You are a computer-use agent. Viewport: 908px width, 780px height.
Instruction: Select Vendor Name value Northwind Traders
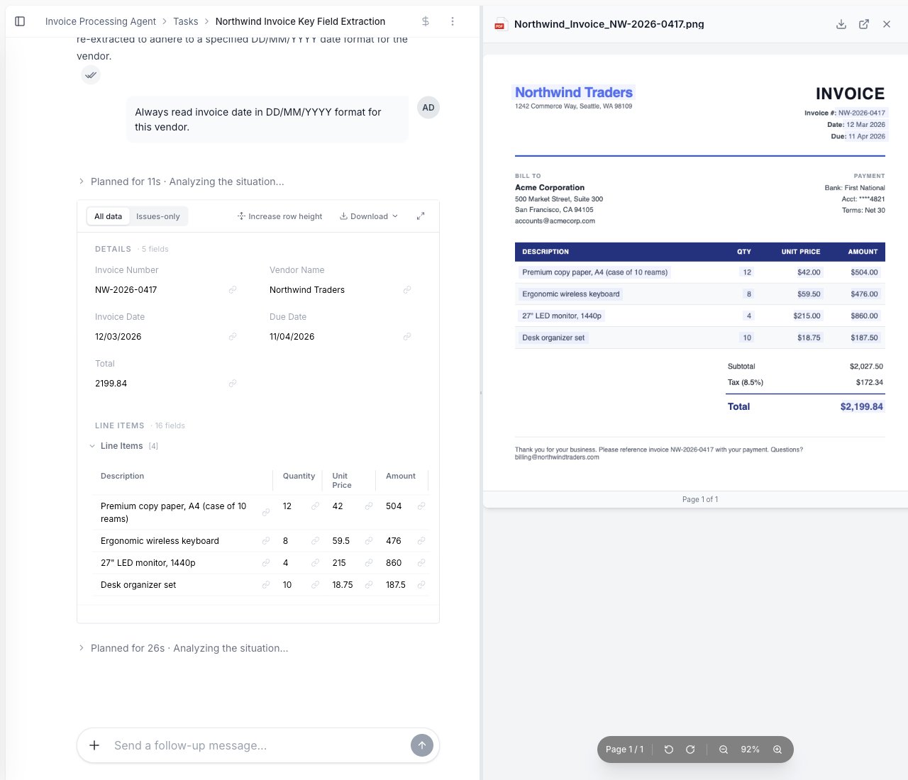[307, 290]
